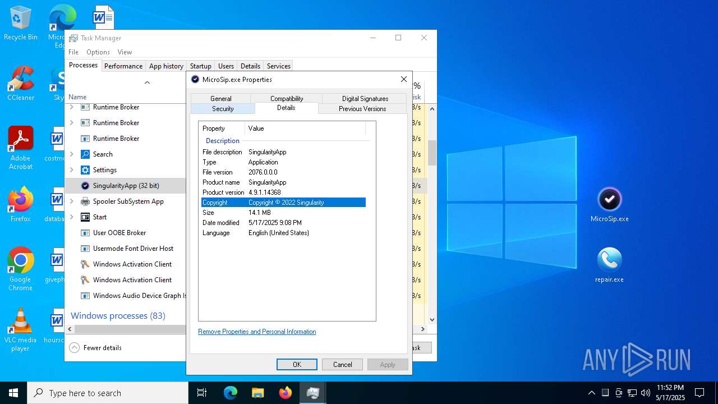Click MicroSip properties title icon
The height and width of the screenshot is (404, 718).
coord(195,80)
